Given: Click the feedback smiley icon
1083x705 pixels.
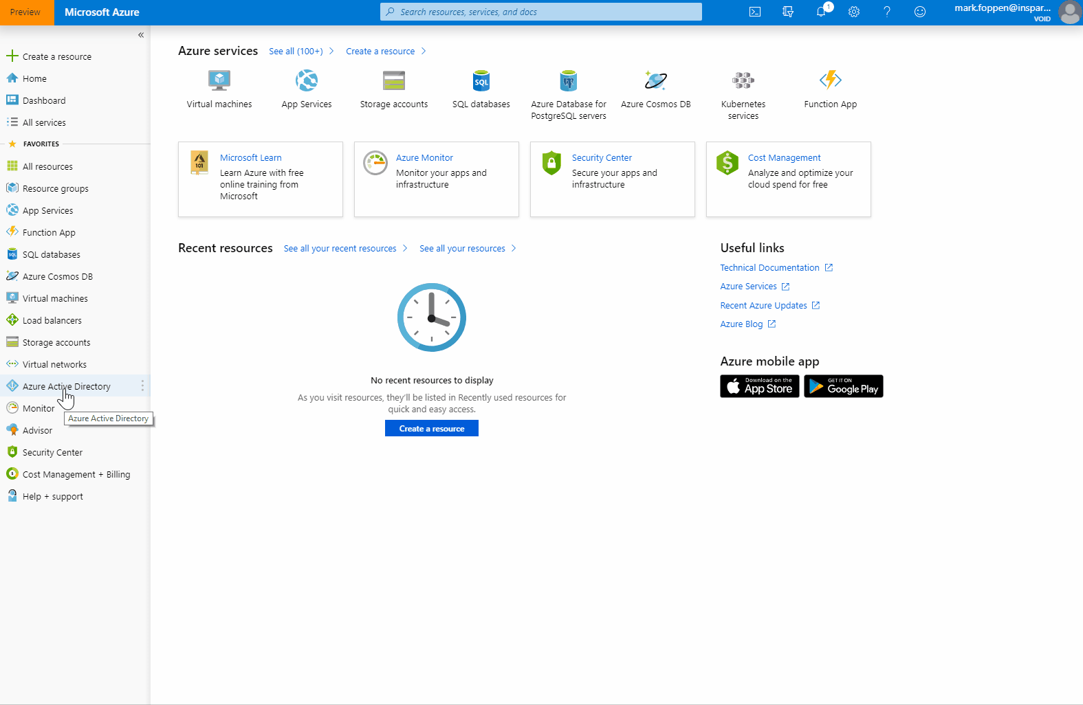Looking at the screenshot, I should 920,12.
